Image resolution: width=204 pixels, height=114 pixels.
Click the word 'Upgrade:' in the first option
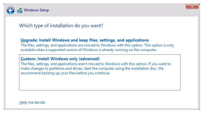[x=29, y=40]
